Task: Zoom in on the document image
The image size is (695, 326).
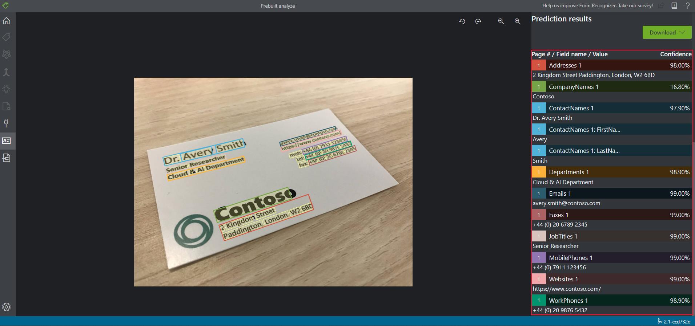Action: [x=518, y=21]
